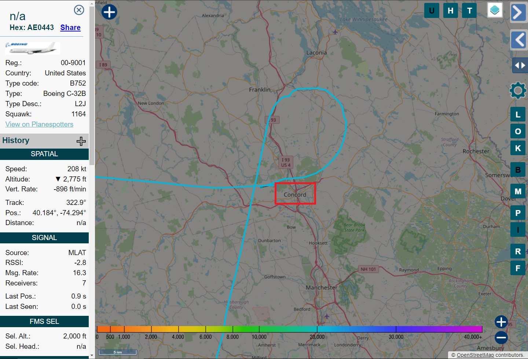Click the registration value 00-9001

[73, 63]
